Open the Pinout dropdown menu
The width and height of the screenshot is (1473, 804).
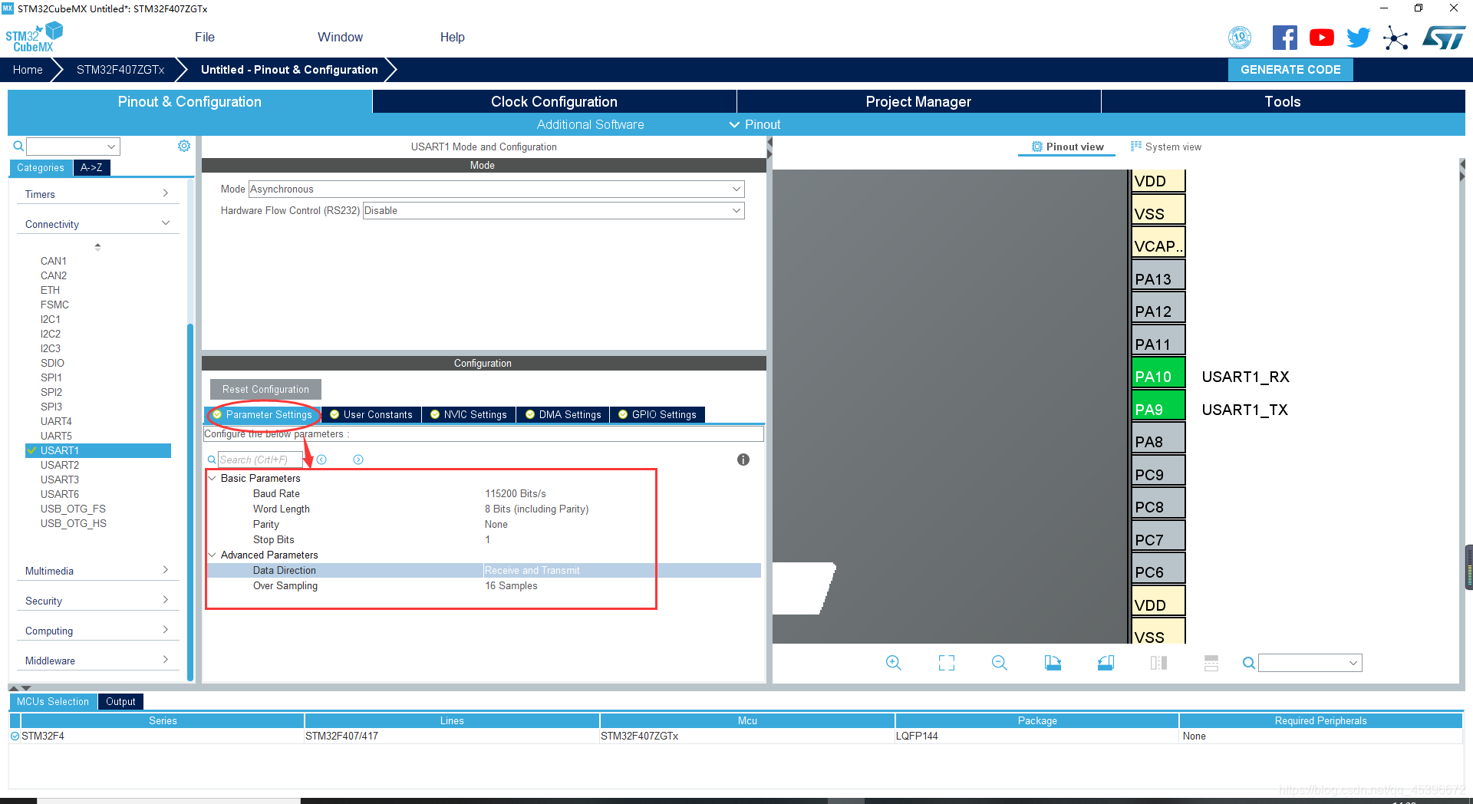[755, 124]
